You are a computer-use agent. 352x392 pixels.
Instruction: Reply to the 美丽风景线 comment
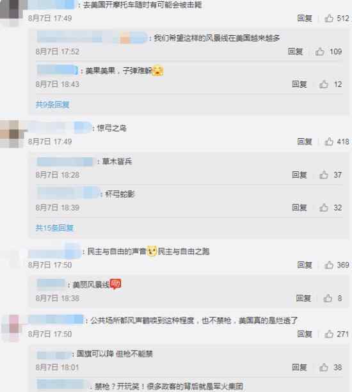303,298
